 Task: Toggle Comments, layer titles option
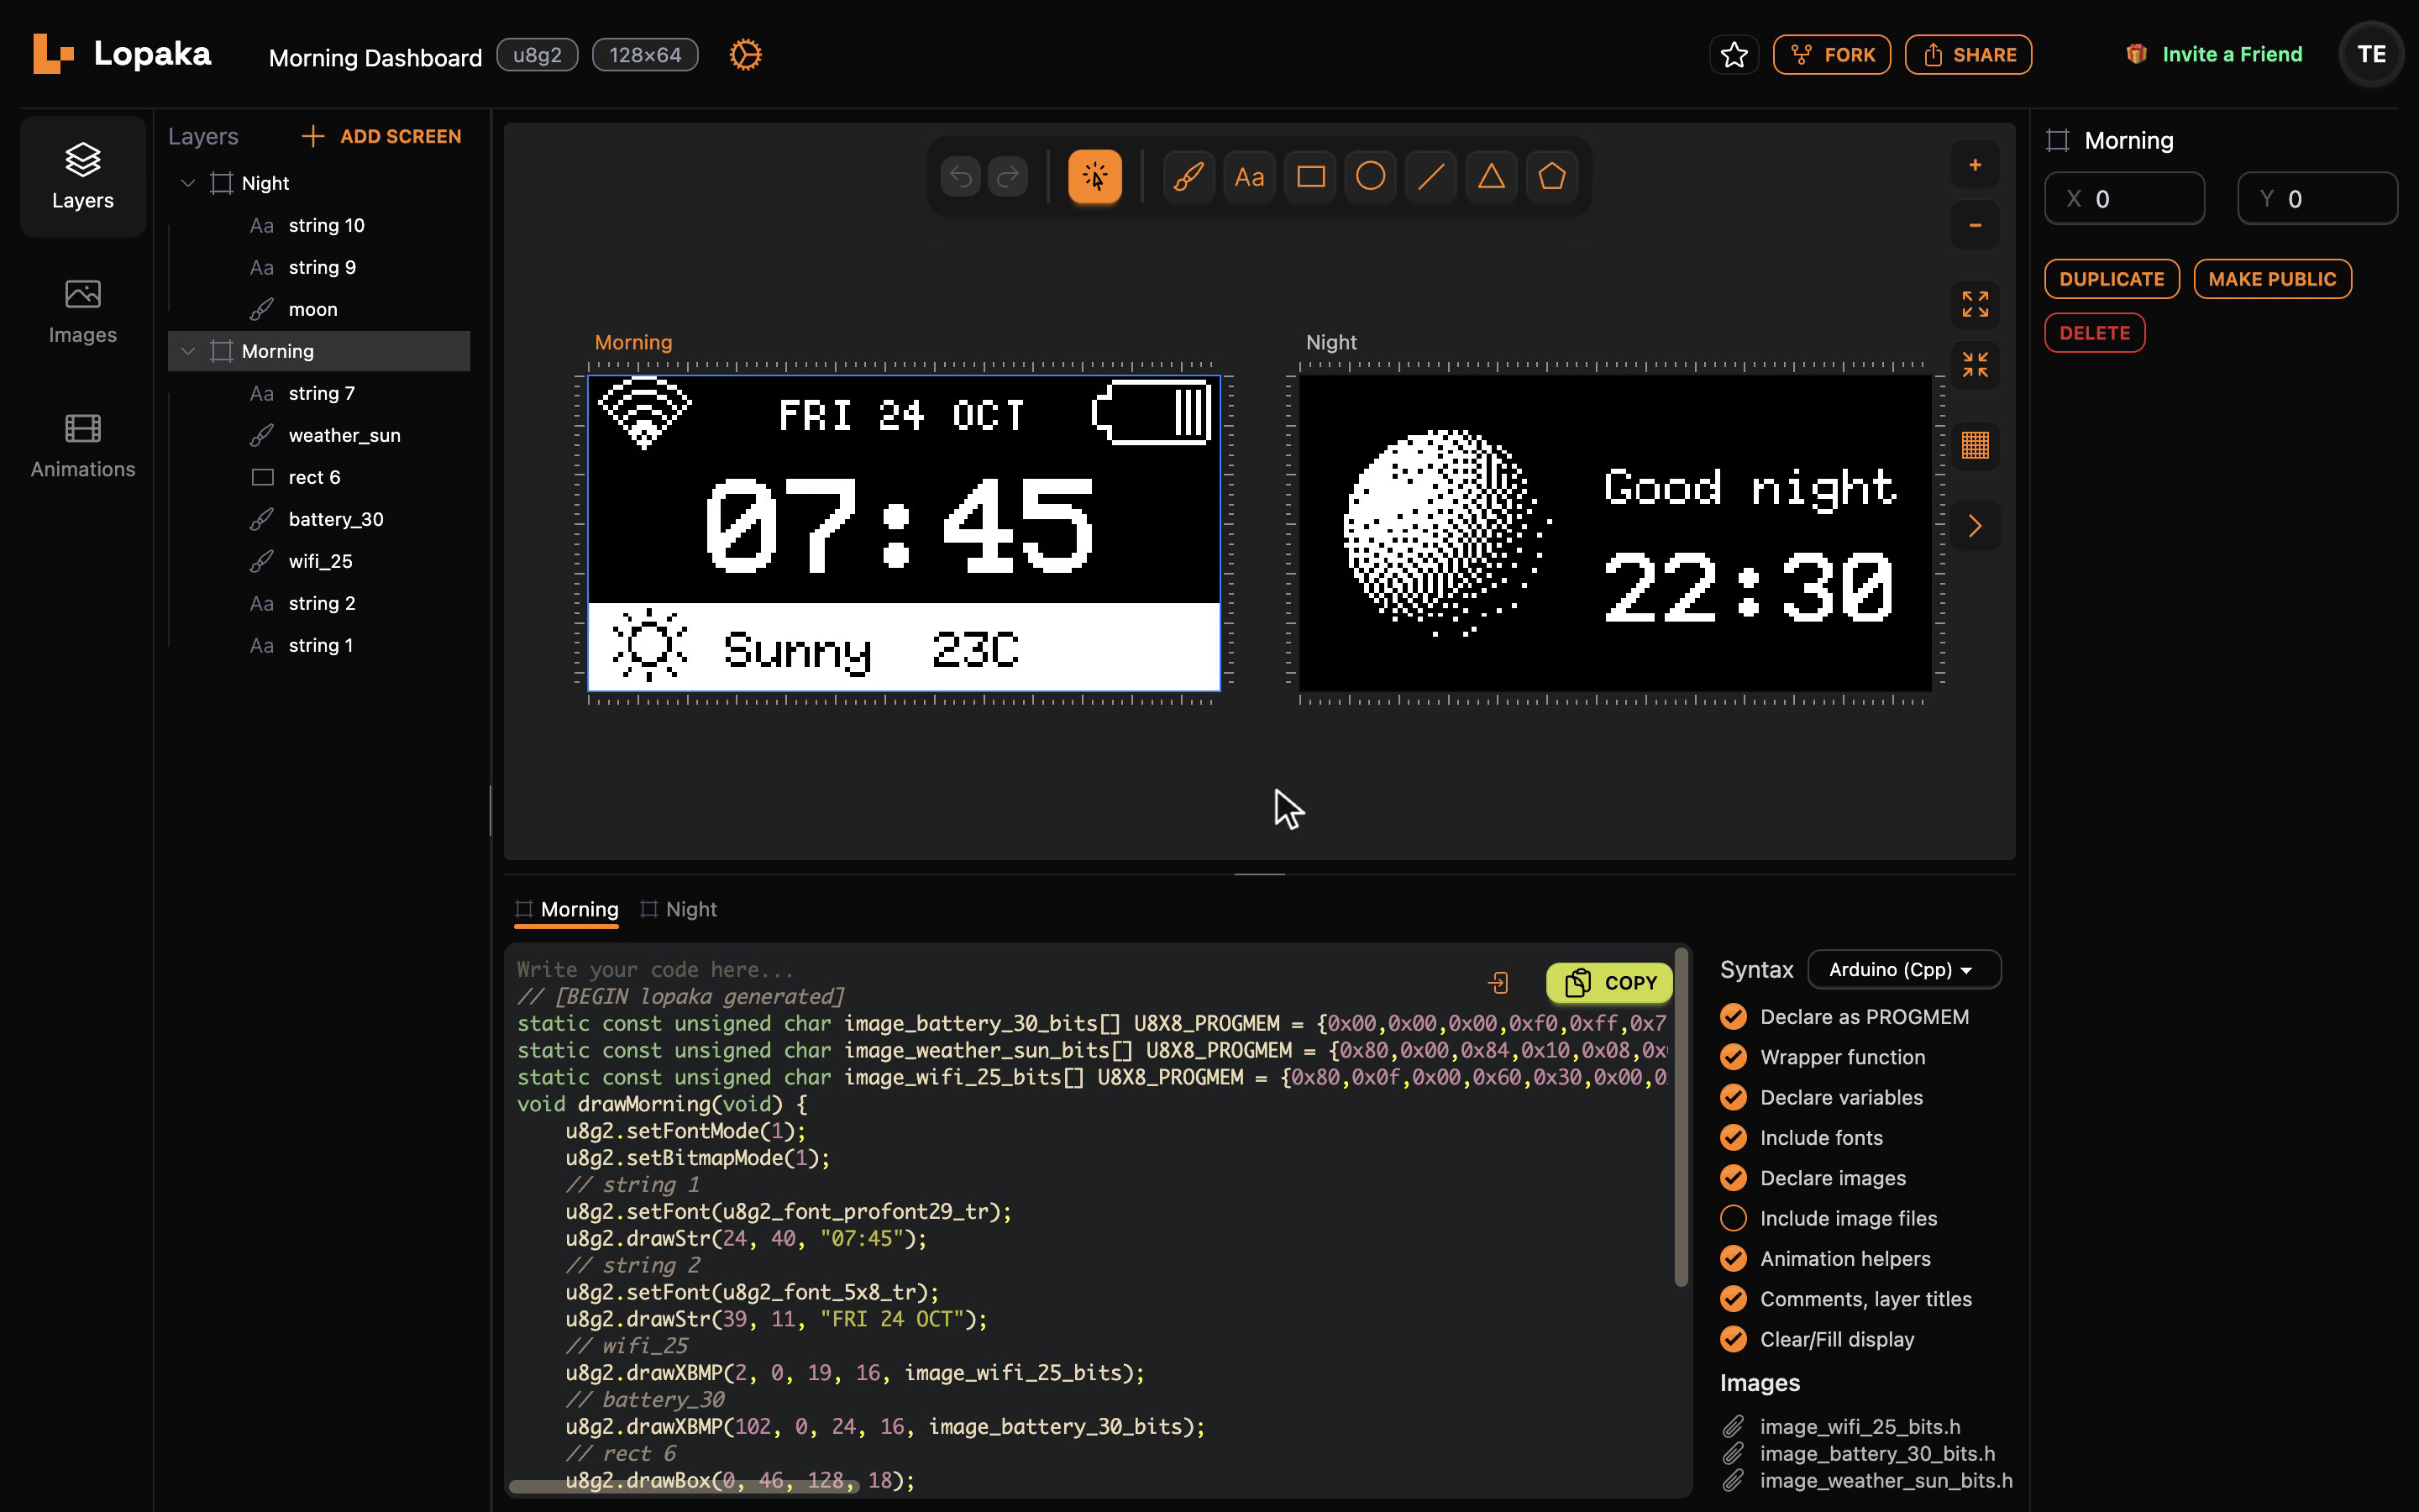click(x=1734, y=1299)
